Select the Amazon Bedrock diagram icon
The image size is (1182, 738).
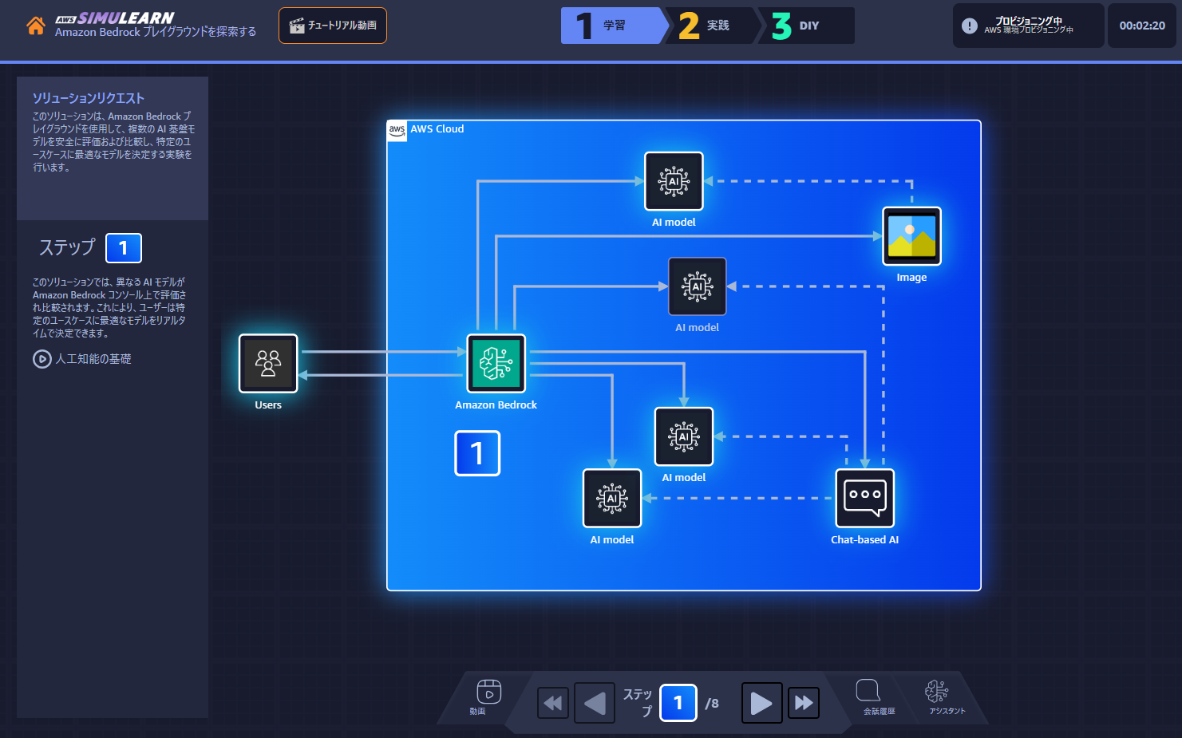click(x=496, y=363)
